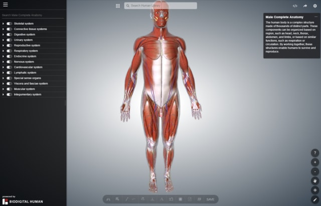Image resolution: width=321 pixels, height=206 pixels.
Task: Select Lymphatic system in the list
Action: [25, 73]
